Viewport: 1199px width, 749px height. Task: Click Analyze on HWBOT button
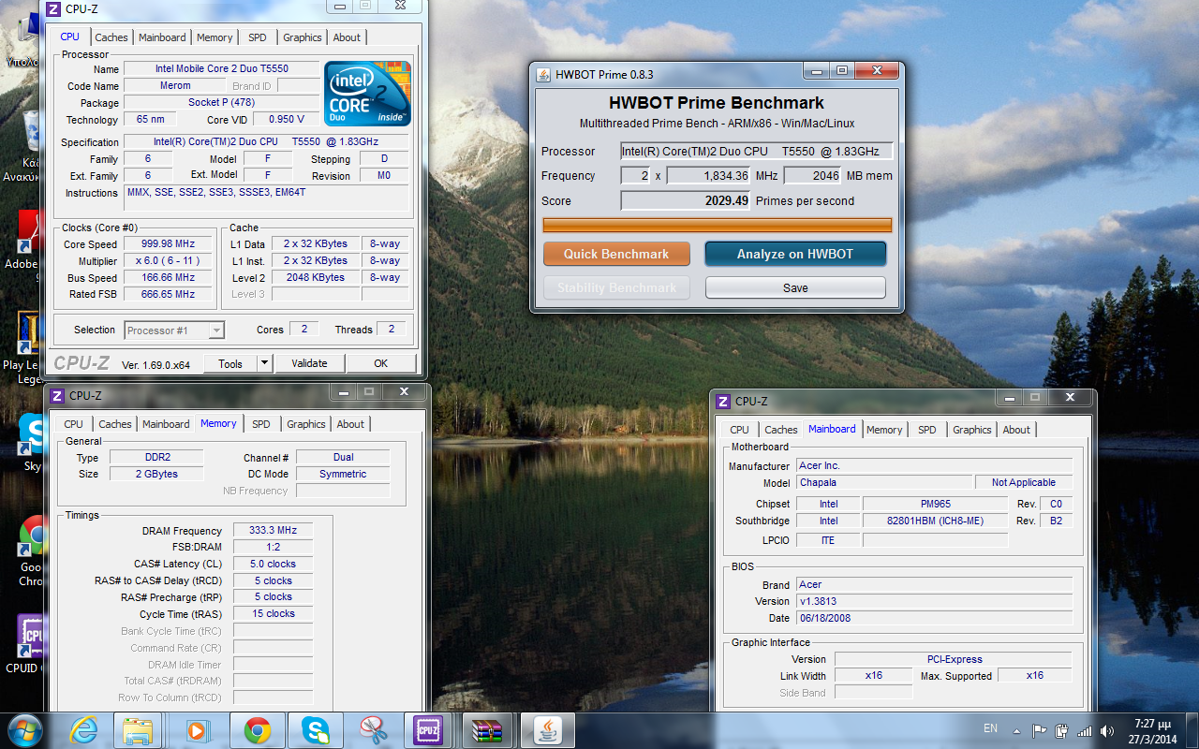(795, 254)
